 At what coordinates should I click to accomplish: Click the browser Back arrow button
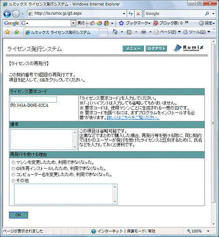point(7,14)
